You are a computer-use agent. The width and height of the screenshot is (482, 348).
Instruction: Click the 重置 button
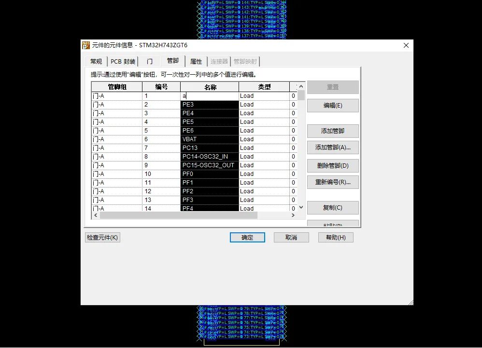(333, 87)
